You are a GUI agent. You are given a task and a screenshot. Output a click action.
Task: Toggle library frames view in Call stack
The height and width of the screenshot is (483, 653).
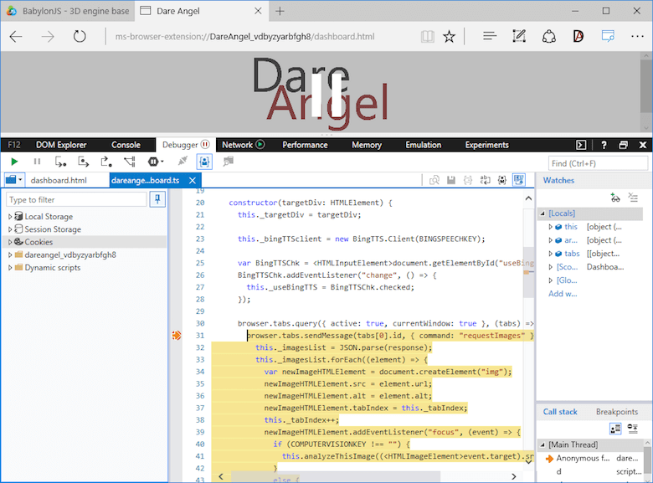tap(615, 429)
